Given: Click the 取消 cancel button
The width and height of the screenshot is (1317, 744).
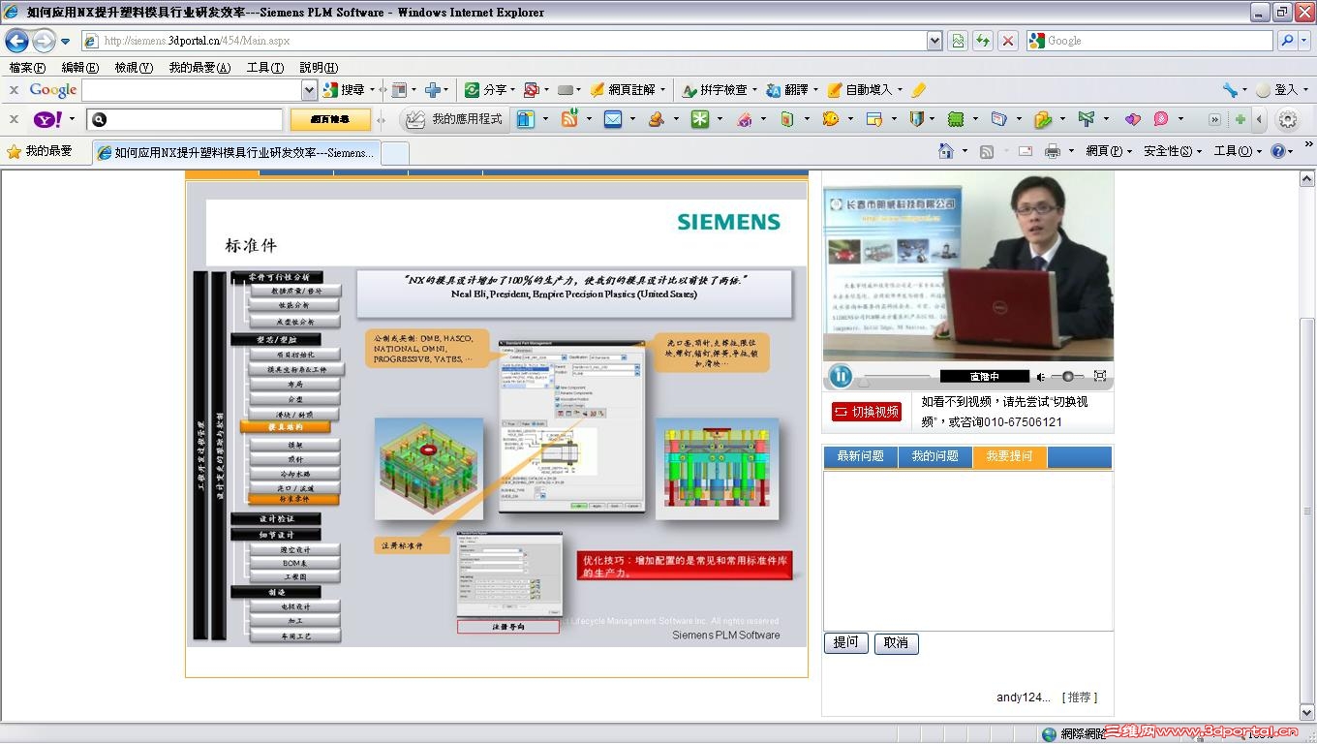Looking at the screenshot, I should pos(897,643).
